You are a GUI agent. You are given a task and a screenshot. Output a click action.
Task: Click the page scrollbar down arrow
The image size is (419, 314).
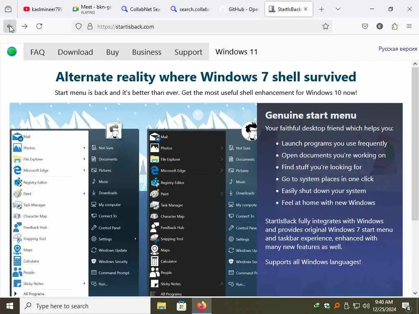click(x=415, y=293)
